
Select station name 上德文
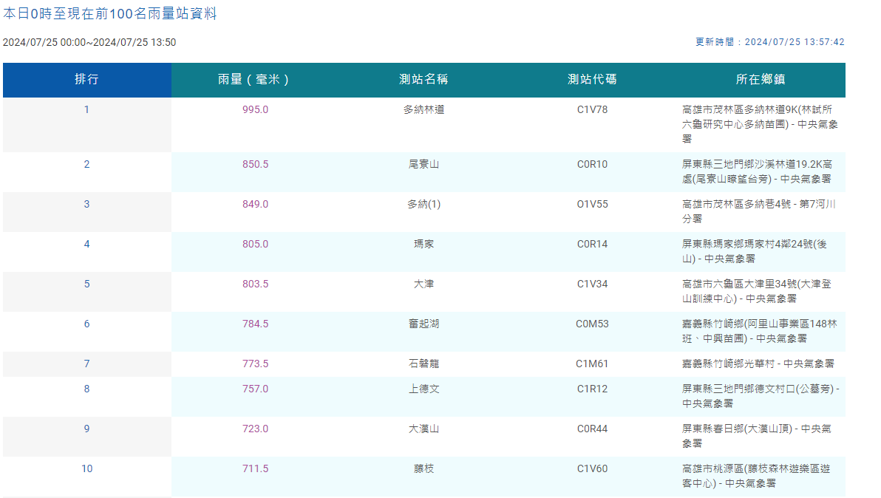click(x=424, y=389)
